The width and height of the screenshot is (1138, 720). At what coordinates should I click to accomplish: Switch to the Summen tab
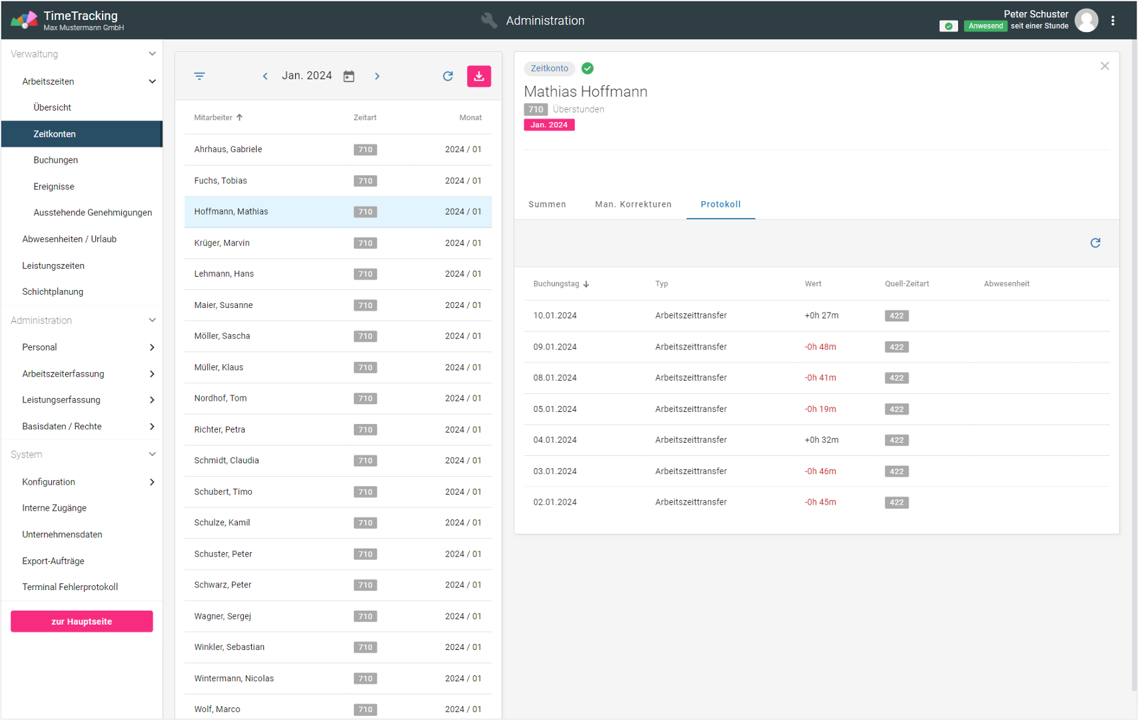coord(547,205)
